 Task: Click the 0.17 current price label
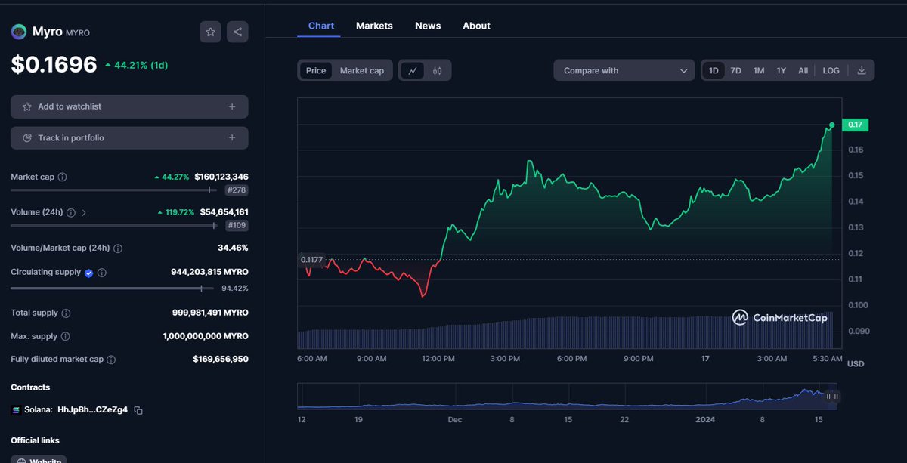click(855, 125)
